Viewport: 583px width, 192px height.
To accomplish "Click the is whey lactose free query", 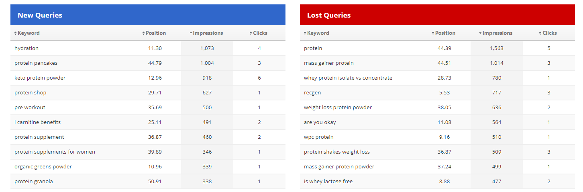I will tap(328, 182).
